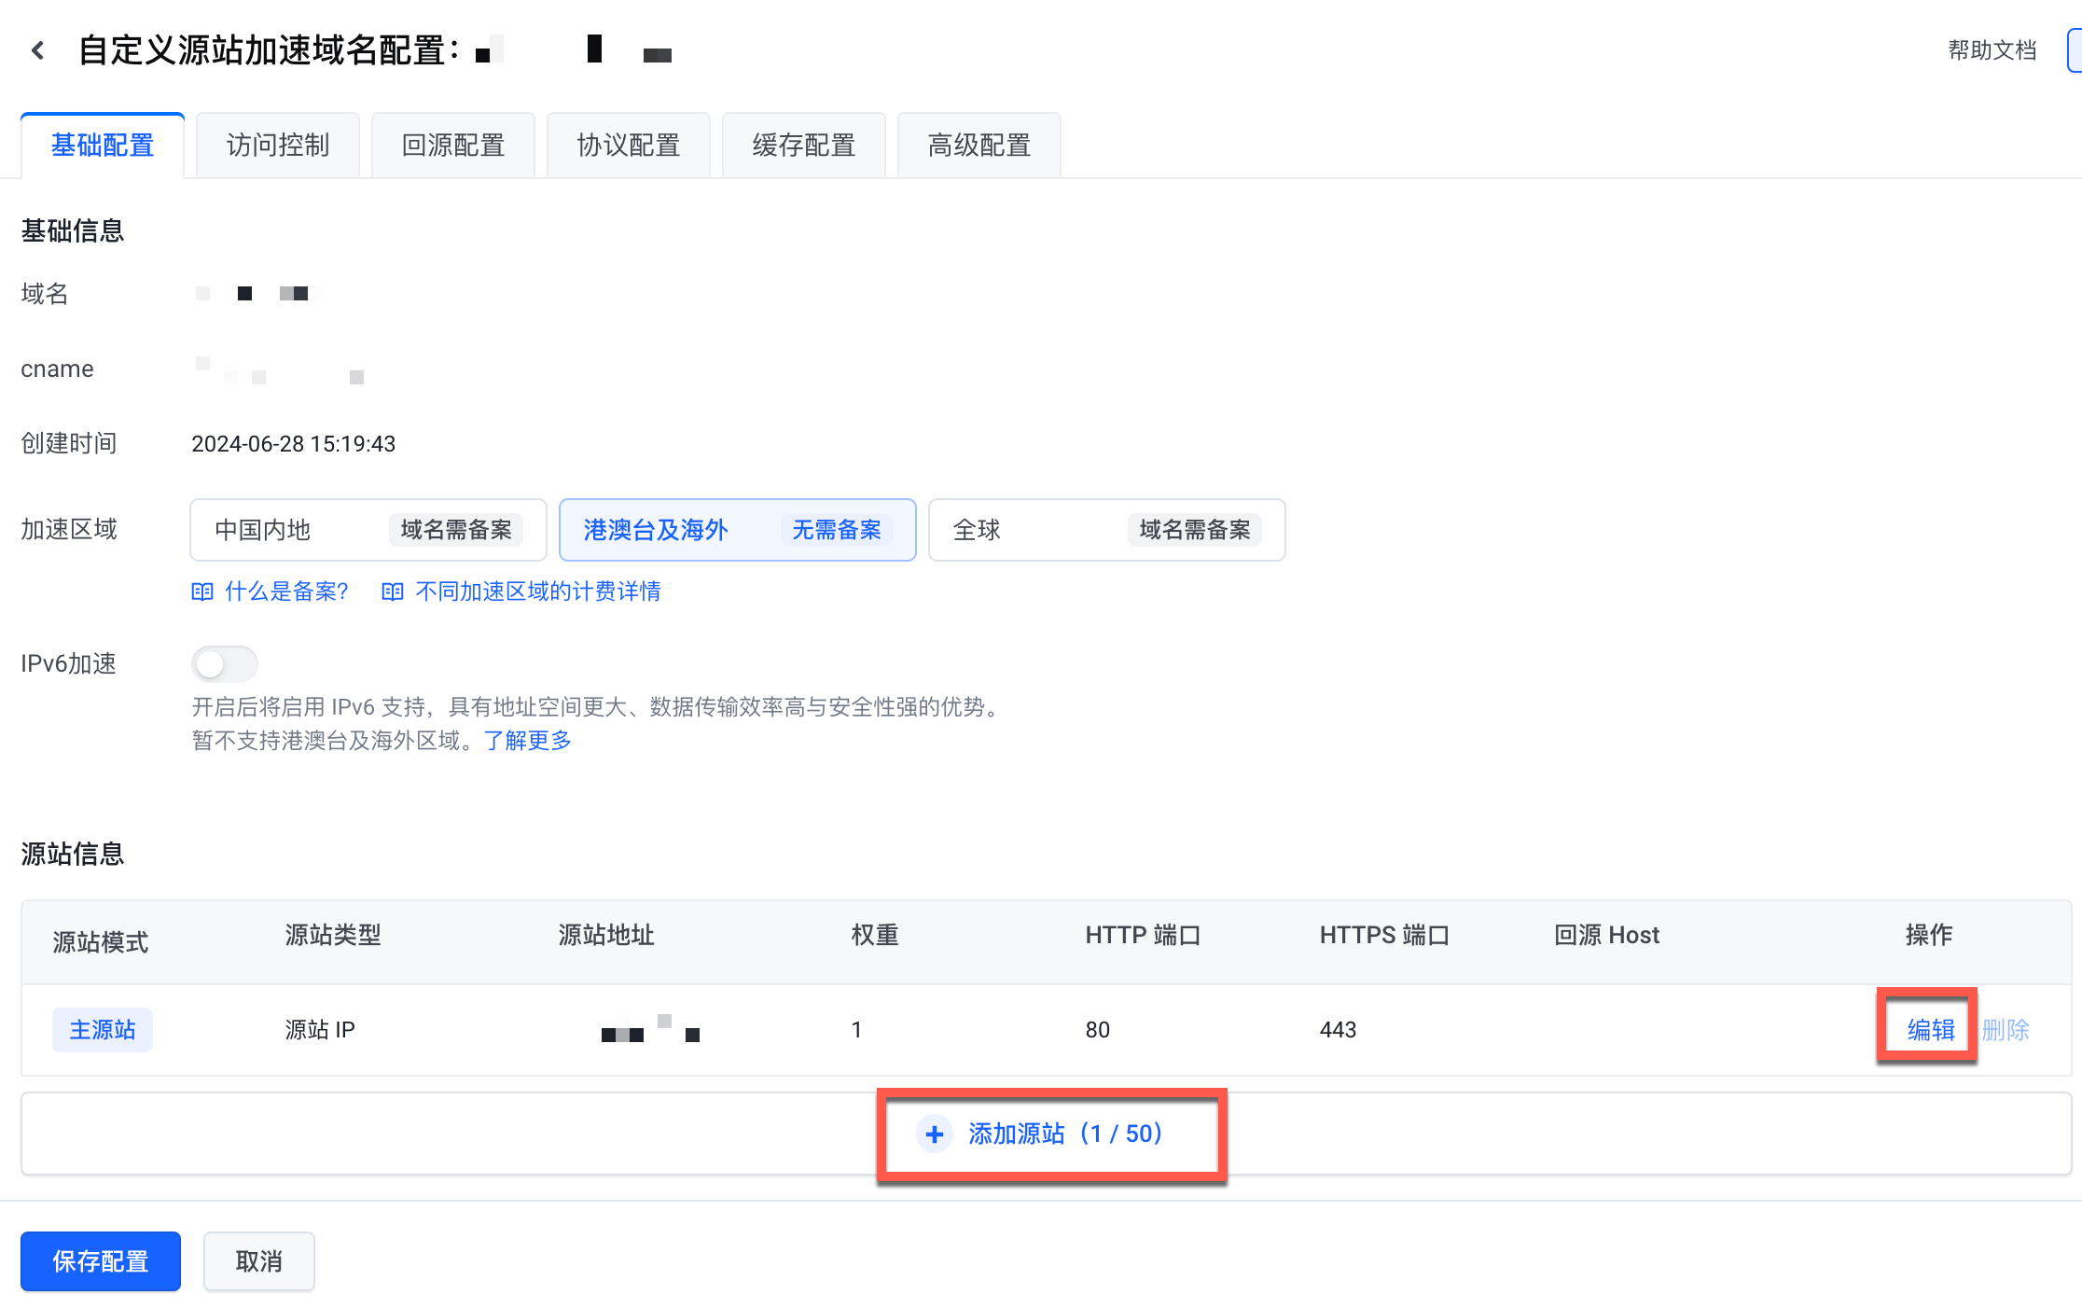Click the HTTPS 端口 column header
Image resolution: width=2082 pixels, height=1308 pixels.
tap(1384, 935)
